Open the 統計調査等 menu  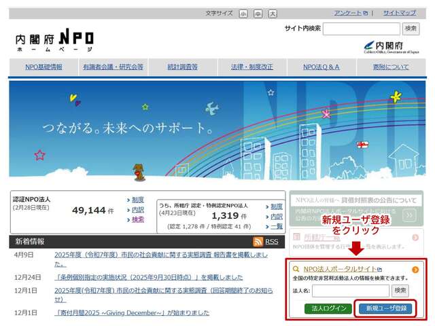click(x=183, y=67)
